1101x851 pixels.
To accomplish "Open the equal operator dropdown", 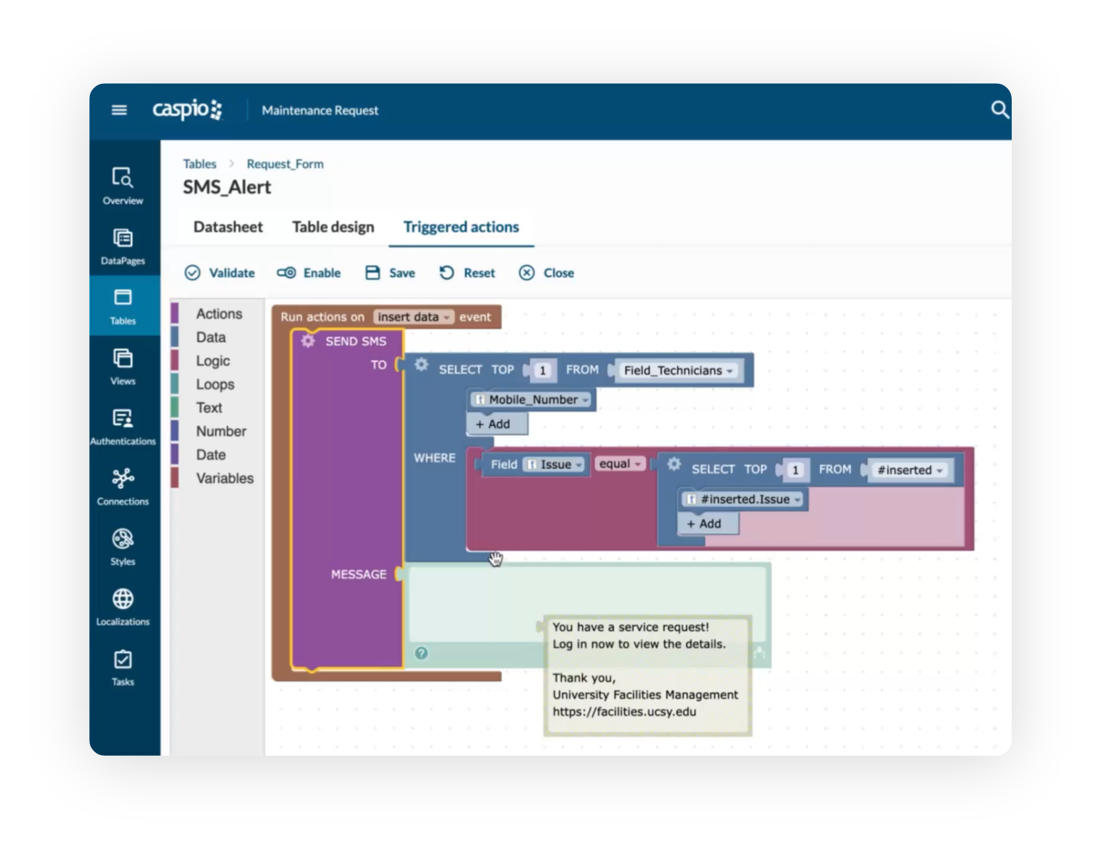I will coord(620,464).
